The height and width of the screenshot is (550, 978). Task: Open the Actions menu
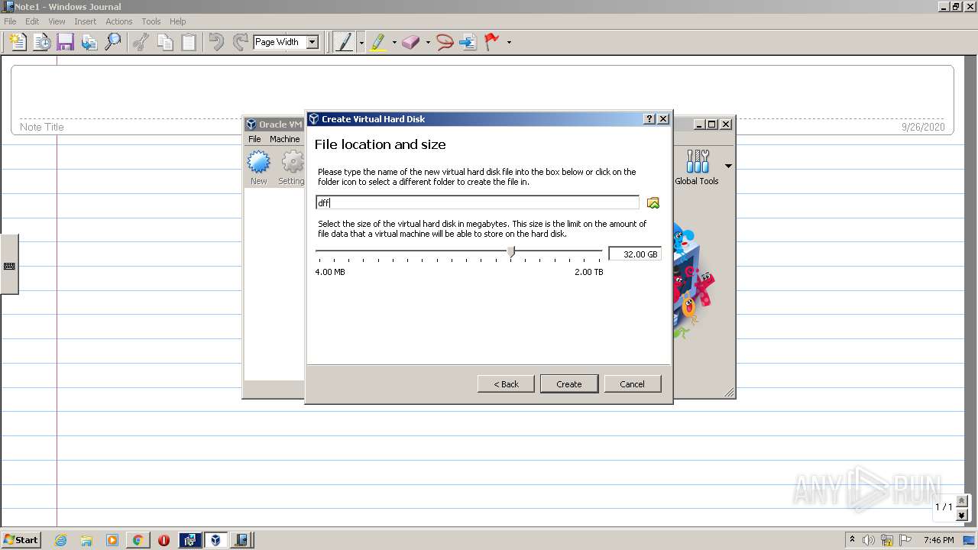(118, 21)
